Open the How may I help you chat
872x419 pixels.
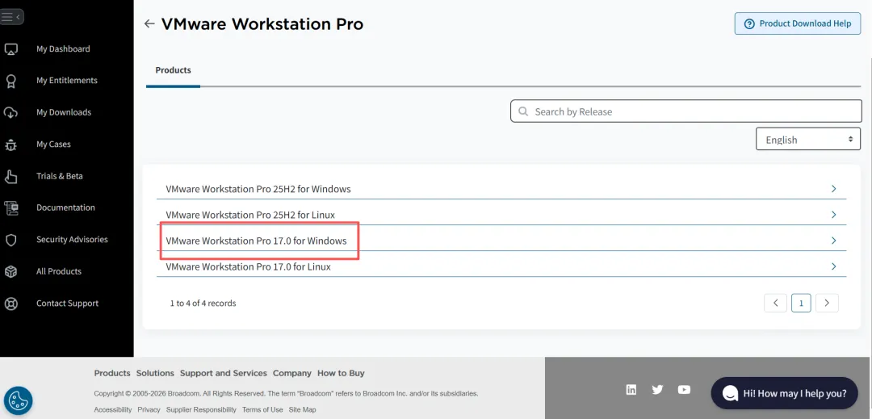784,393
